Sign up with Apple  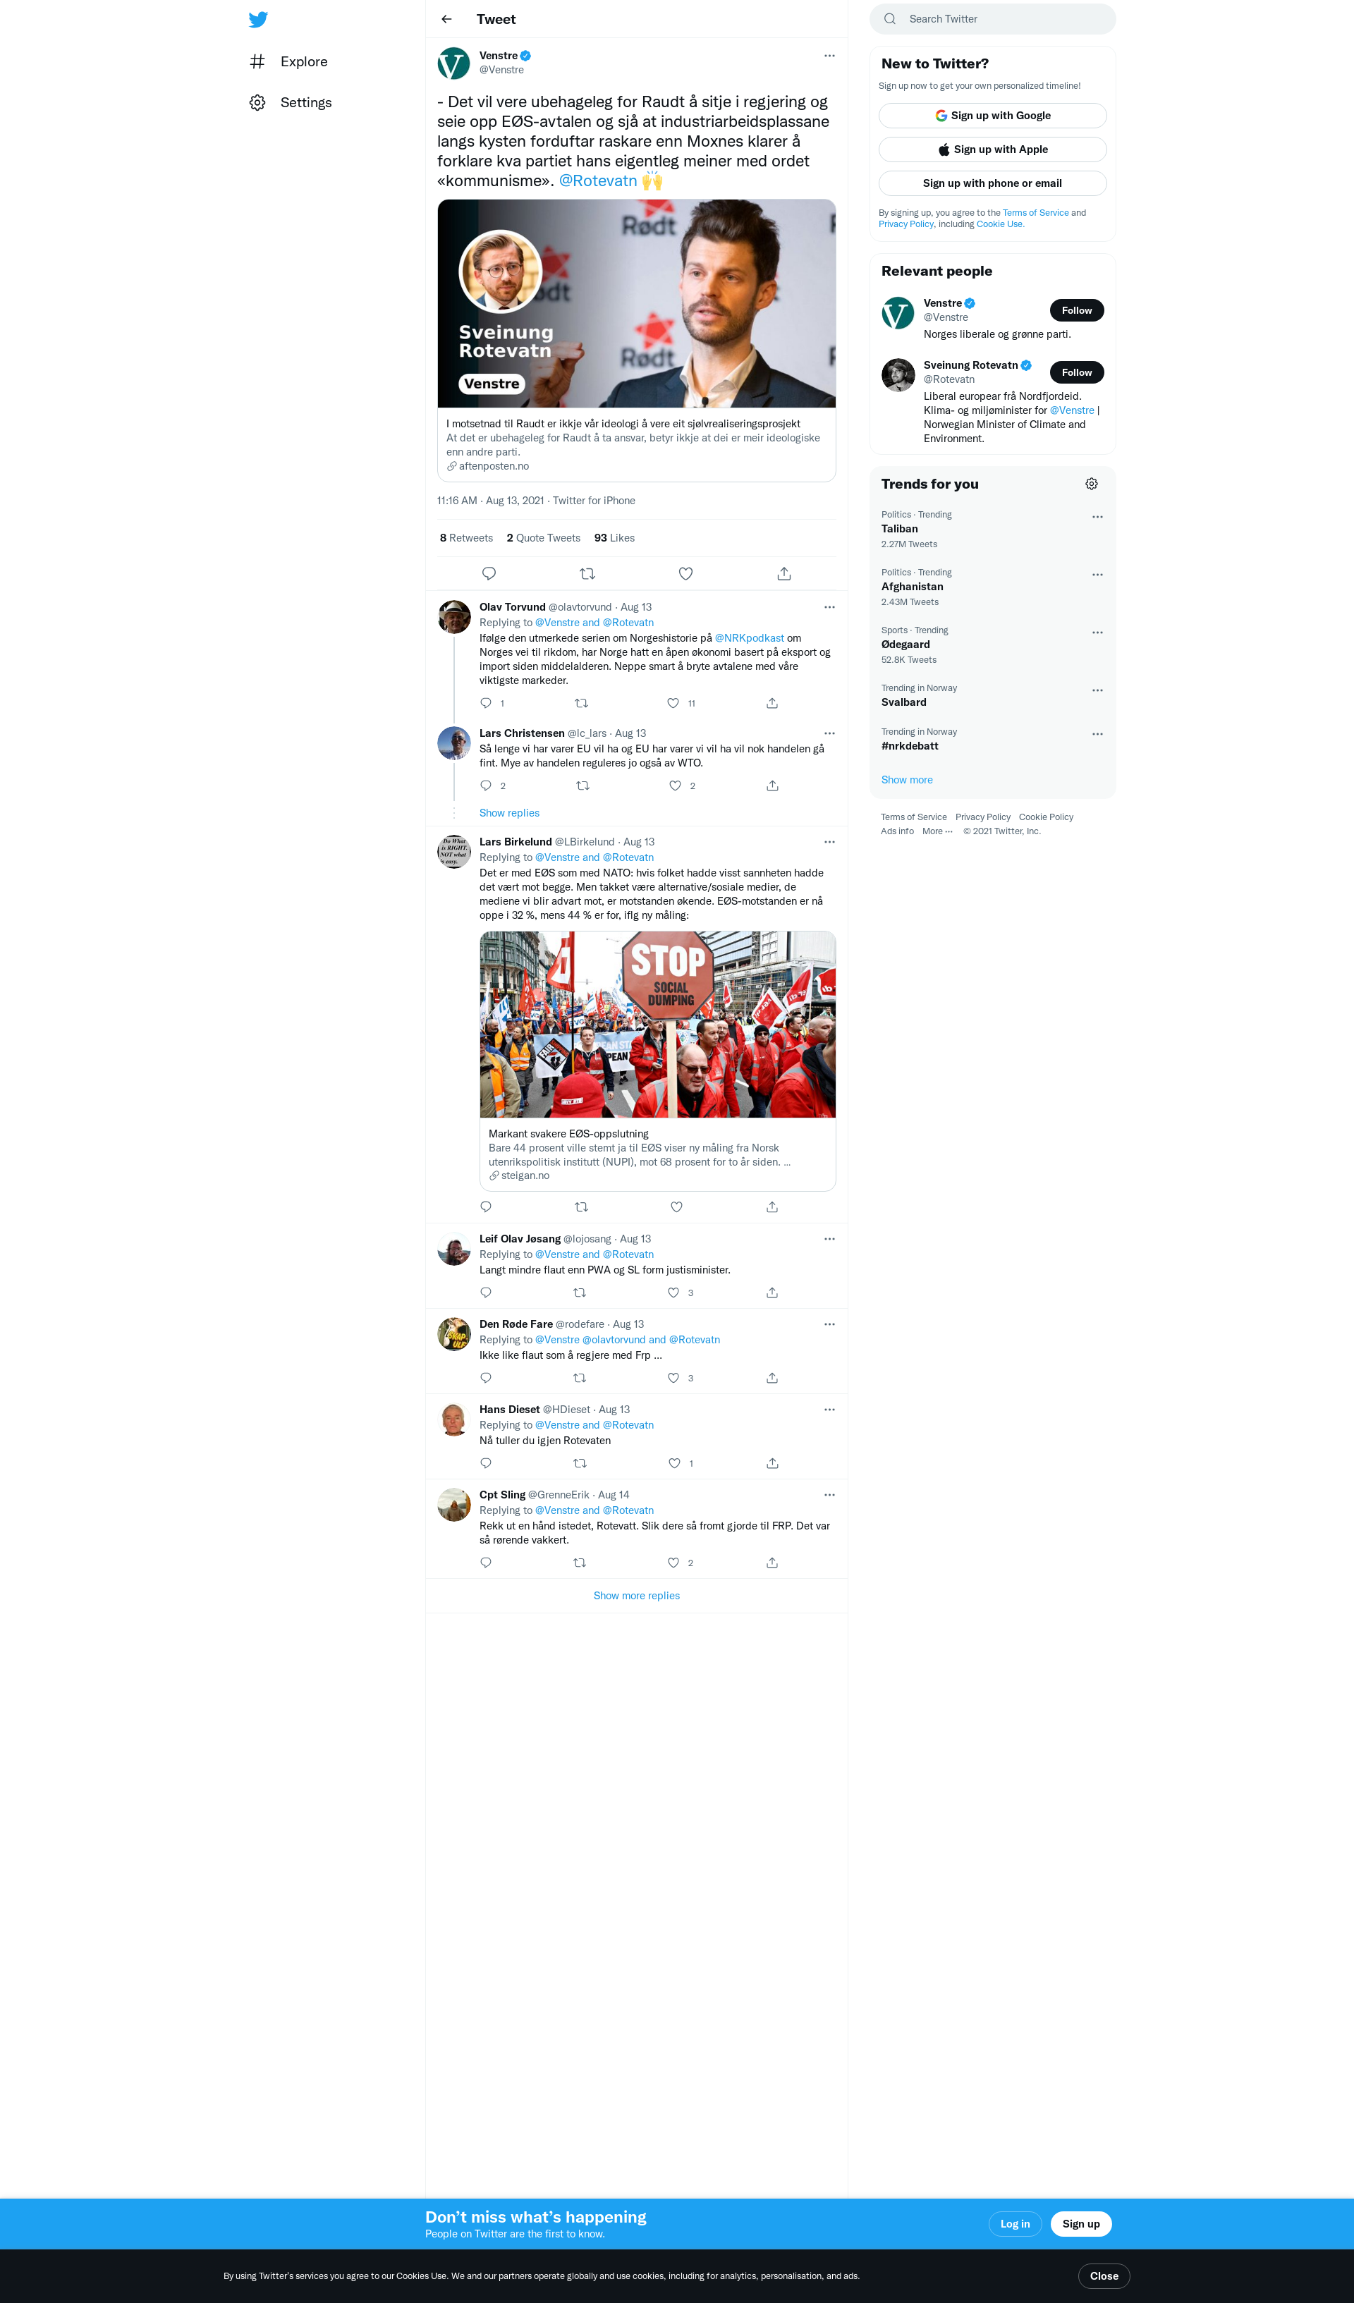[x=992, y=149]
